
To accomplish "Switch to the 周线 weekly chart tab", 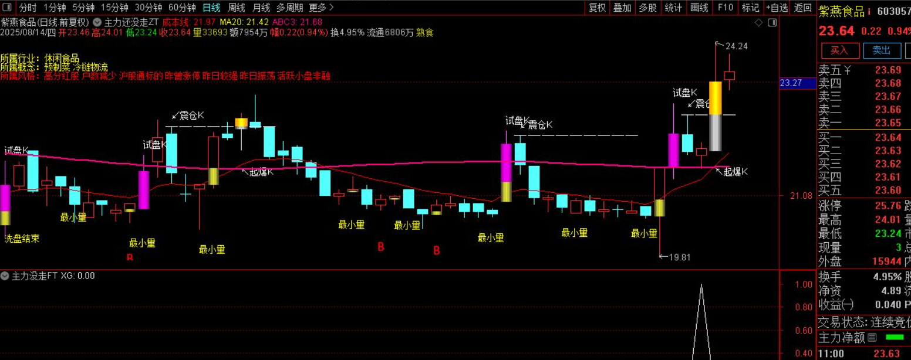I will (x=237, y=8).
